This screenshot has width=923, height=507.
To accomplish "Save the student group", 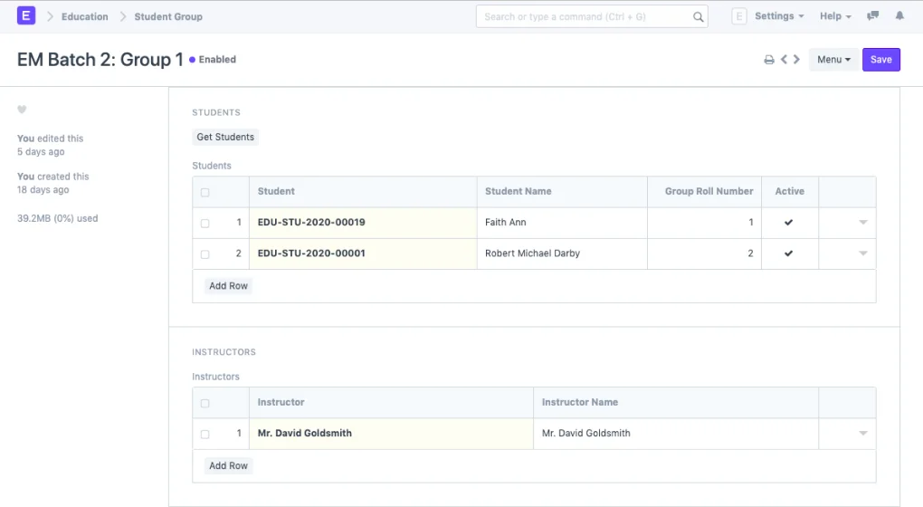I will click(881, 60).
